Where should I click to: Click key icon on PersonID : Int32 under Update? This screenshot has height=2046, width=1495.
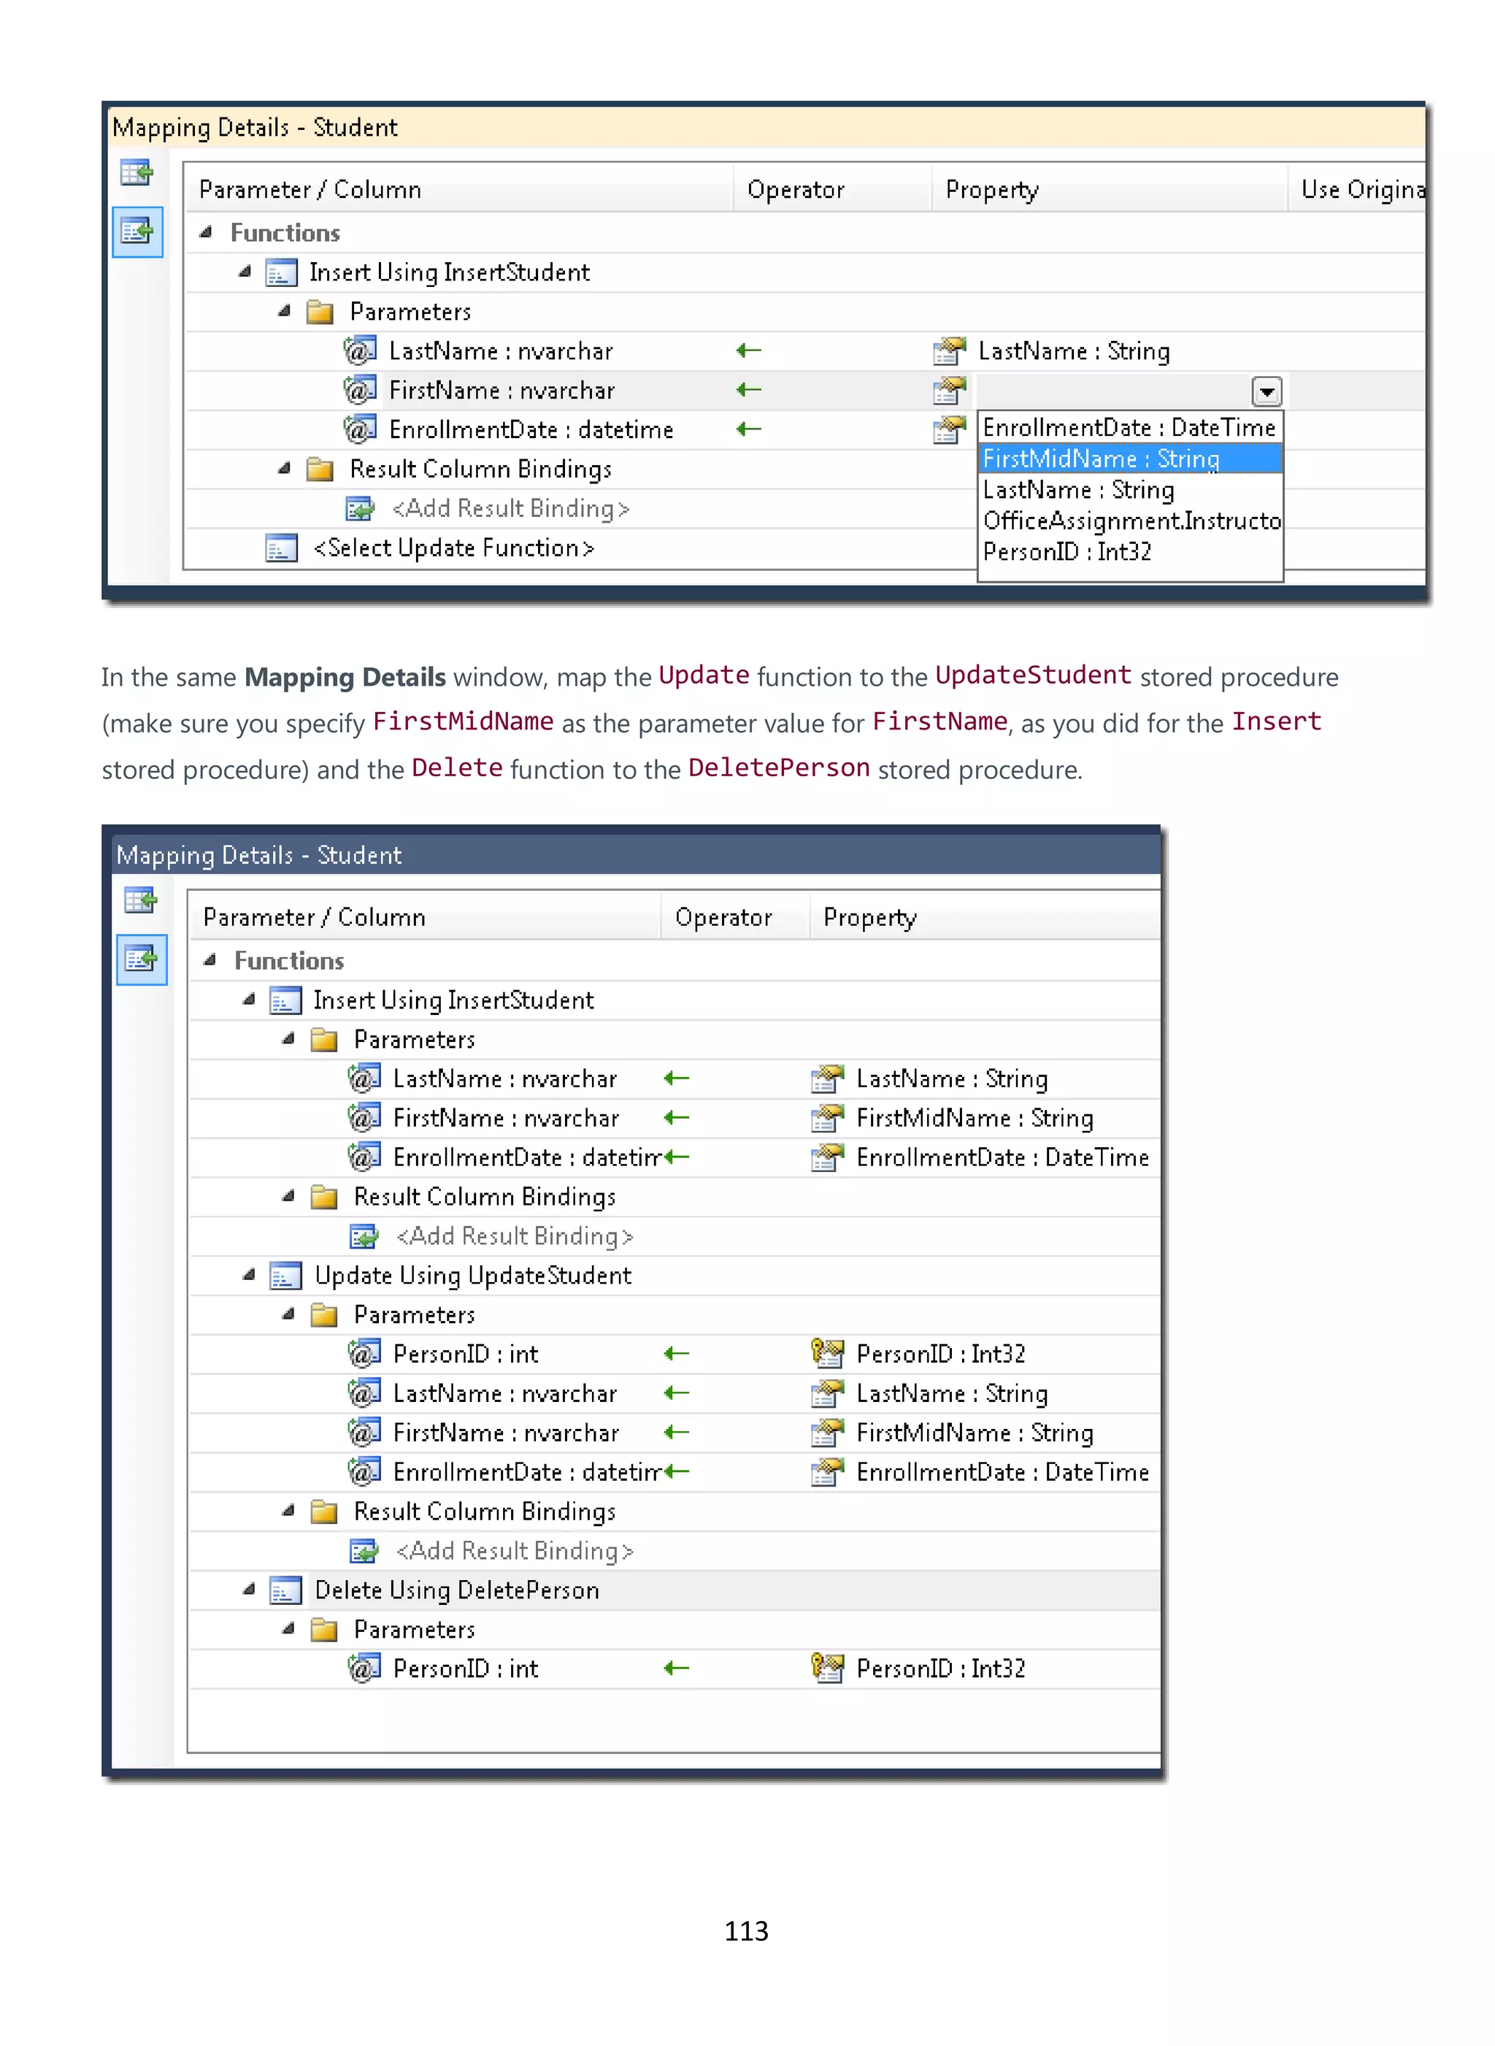(x=827, y=1354)
